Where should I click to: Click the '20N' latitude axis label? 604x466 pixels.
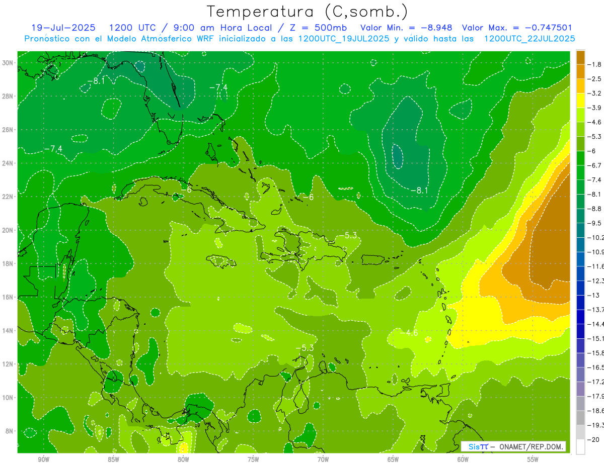tap(8, 230)
